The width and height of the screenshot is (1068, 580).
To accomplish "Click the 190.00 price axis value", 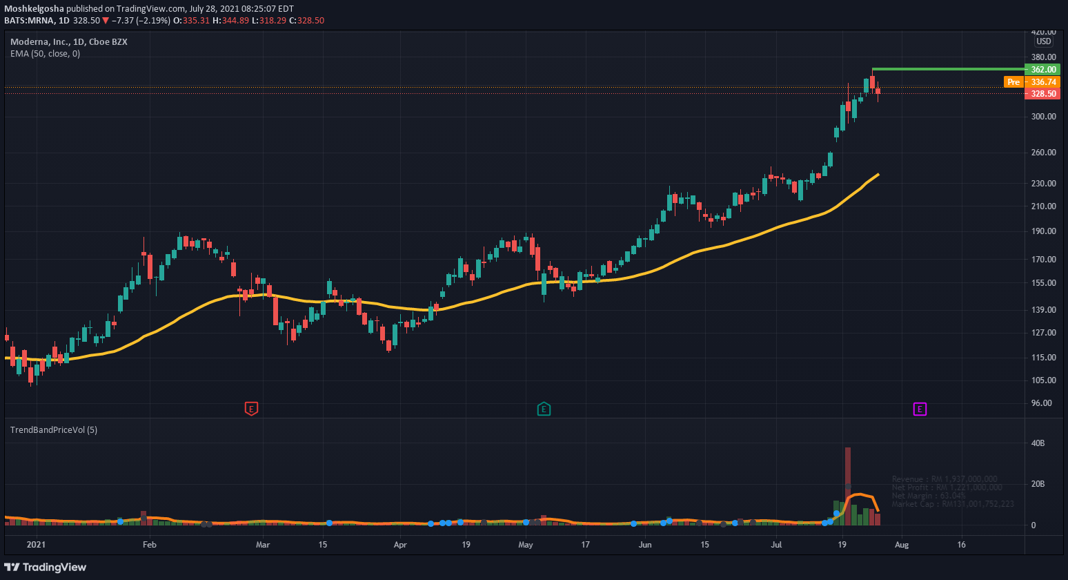I will [1044, 231].
